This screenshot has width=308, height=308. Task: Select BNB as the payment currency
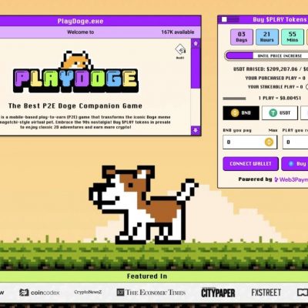tap(241, 113)
